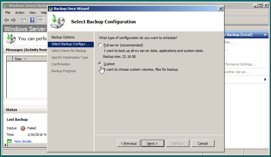The height and width of the screenshot is (157, 271).
Task: Open the File menu in main window
Action: coord(8,13)
